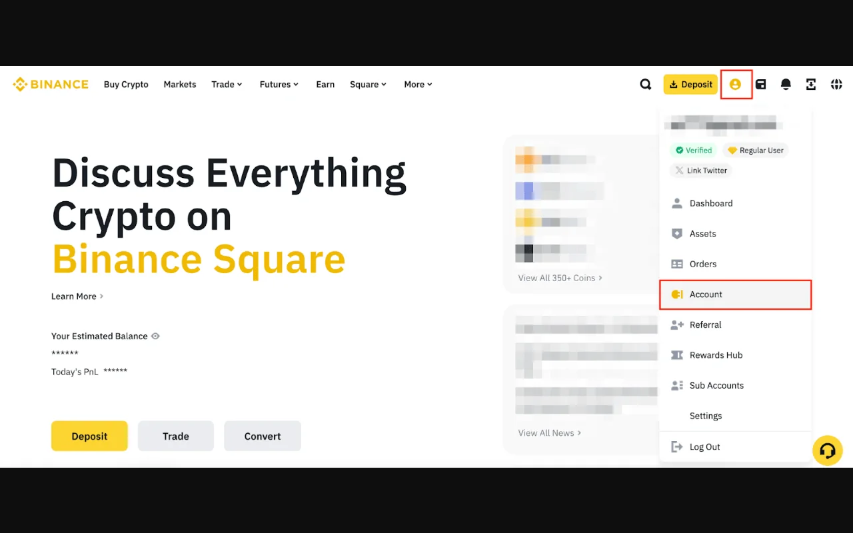The image size is (853, 533).
Task: Click Today's PnL label
Action: click(75, 372)
